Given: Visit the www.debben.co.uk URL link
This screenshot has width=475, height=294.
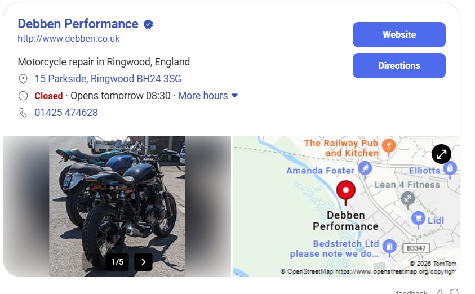Looking at the screenshot, I should point(69,39).
